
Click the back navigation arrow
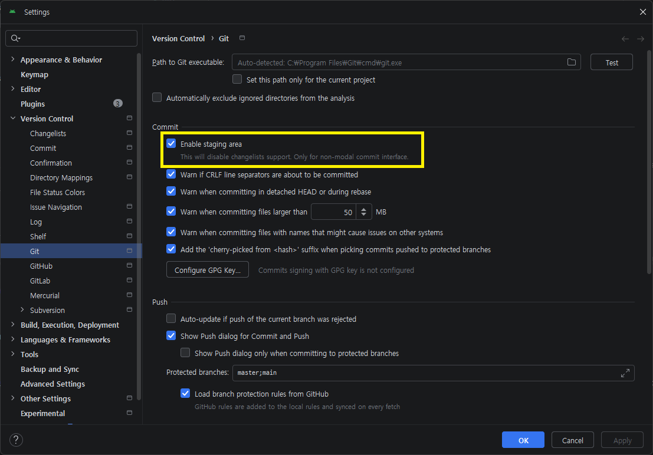(625, 39)
